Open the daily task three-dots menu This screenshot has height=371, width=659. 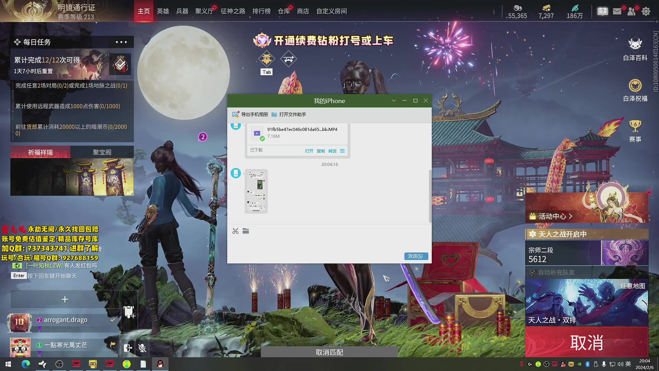coord(121,42)
